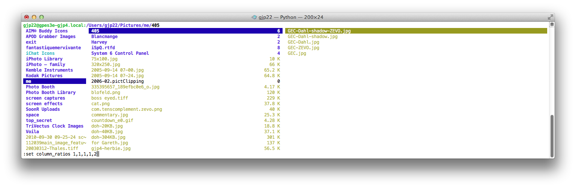Select the 'cat.png' file
The height and width of the screenshot is (188, 576).
click(x=101, y=104)
